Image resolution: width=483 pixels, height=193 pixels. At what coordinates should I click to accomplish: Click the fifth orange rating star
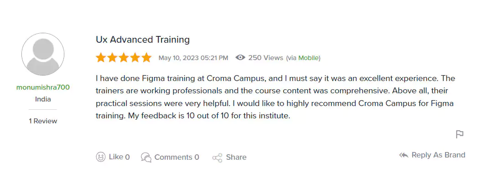coord(146,58)
